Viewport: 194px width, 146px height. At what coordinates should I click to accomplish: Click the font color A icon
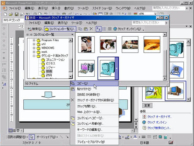pyautogui.click(x=135, y=137)
